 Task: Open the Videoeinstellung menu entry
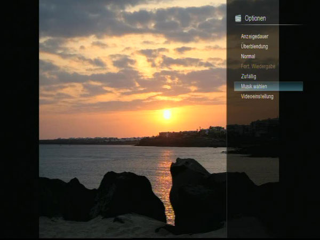tap(257, 97)
